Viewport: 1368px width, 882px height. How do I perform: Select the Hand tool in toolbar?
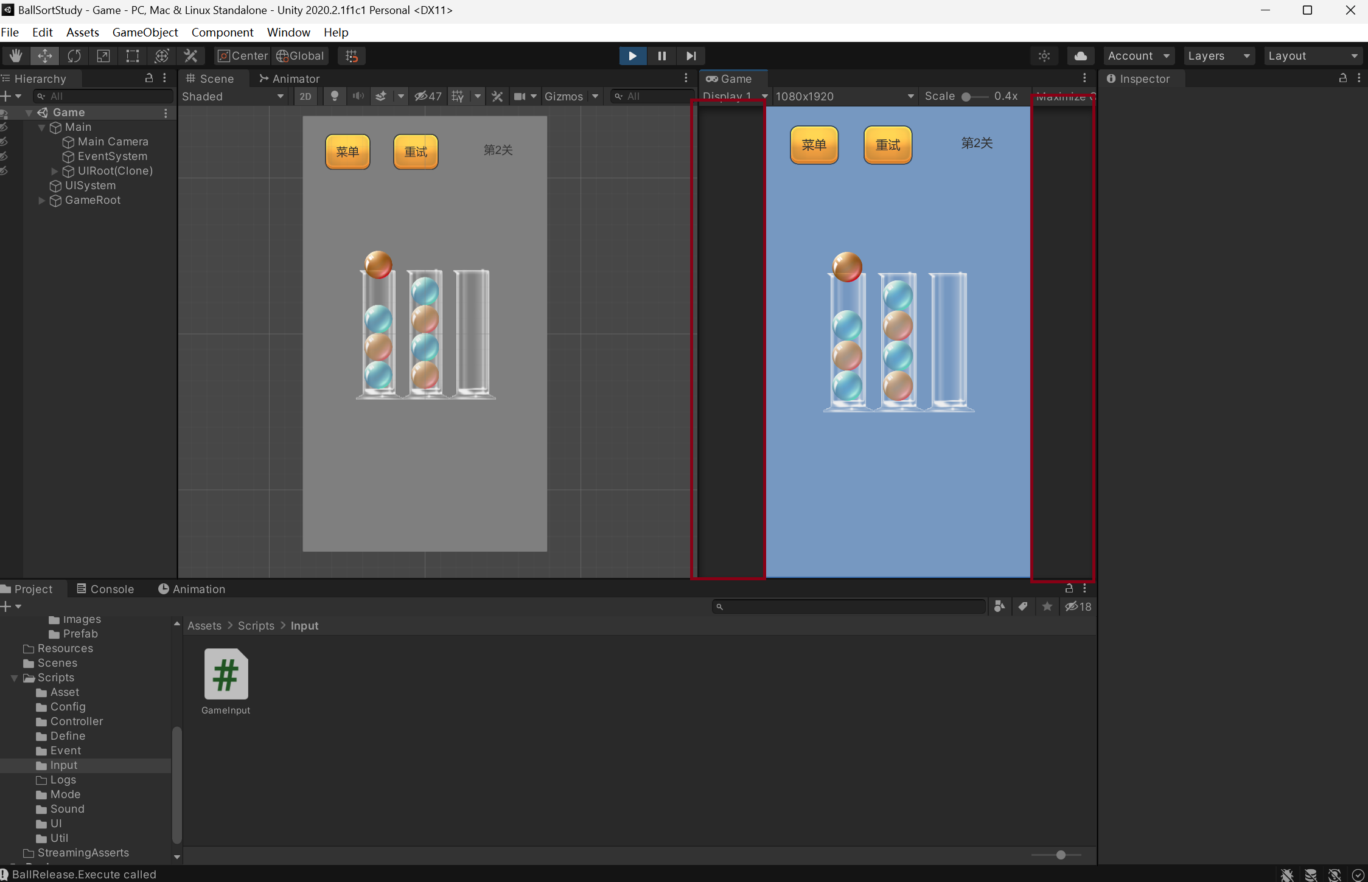(16, 56)
